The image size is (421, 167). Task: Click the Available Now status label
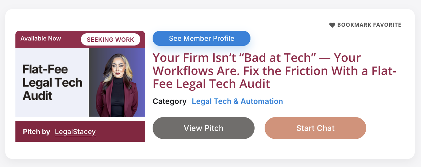[x=41, y=39]
